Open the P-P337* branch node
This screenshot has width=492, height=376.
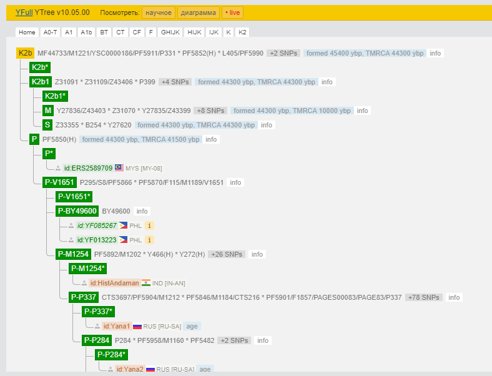tap(99, 312)
